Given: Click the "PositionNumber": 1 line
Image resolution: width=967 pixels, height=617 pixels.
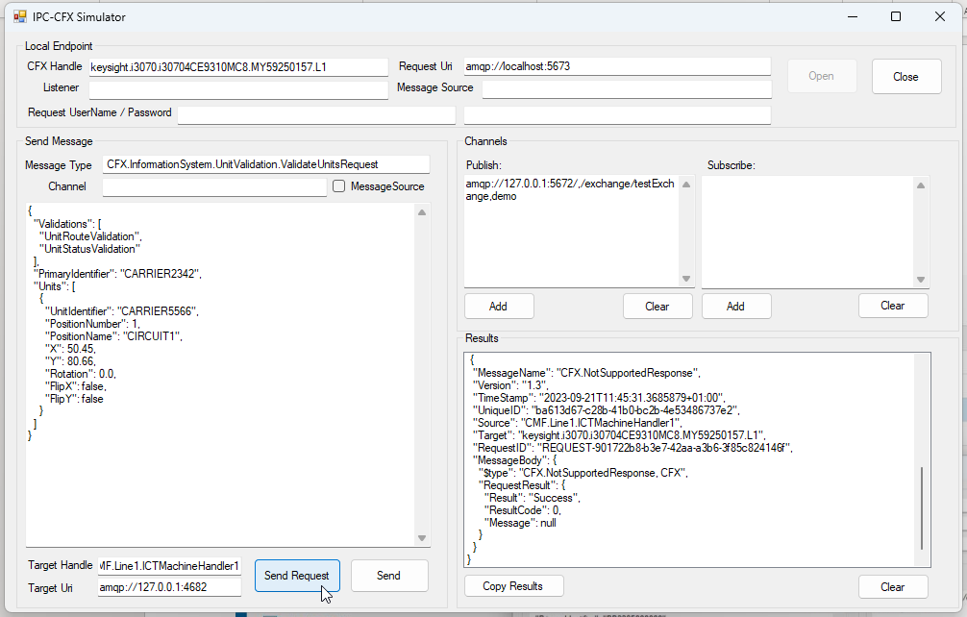Looking at the screenshot, I should pos(92,324).
